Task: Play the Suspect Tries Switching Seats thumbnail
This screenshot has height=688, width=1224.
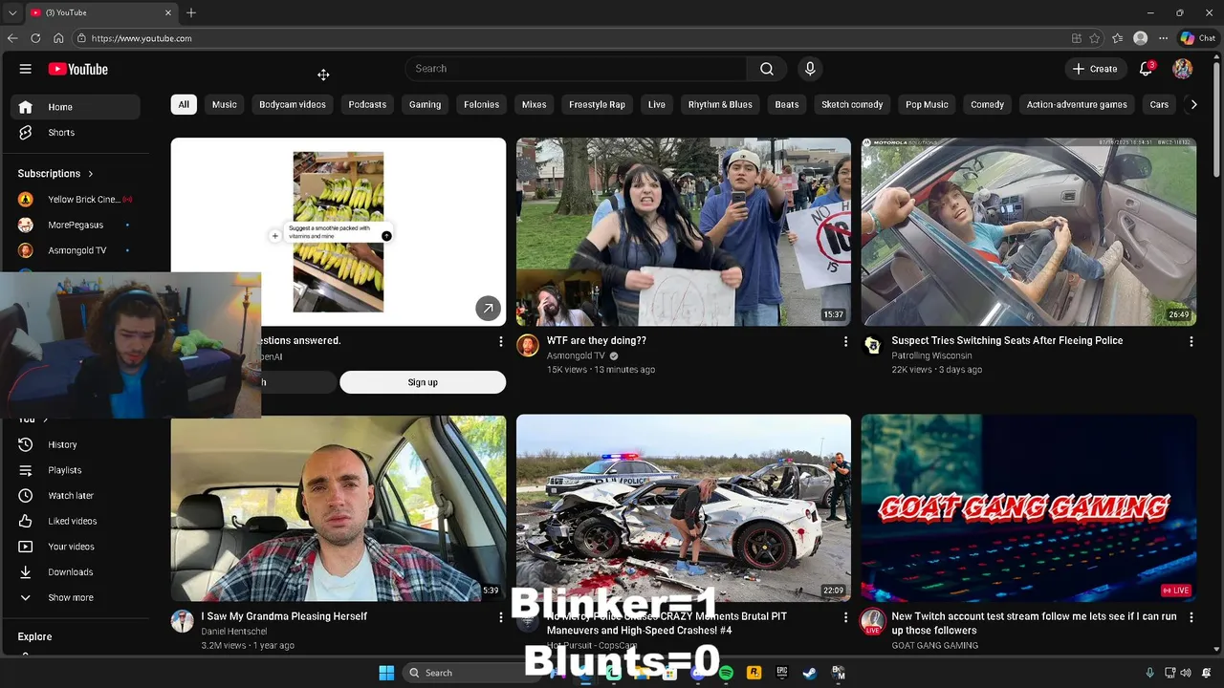Action: [1029, 232]
